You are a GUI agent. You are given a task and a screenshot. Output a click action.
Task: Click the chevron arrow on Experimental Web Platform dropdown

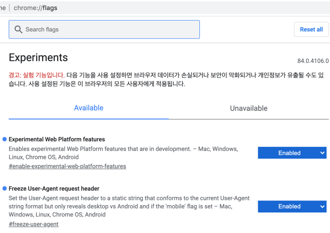tap(322, 153)
